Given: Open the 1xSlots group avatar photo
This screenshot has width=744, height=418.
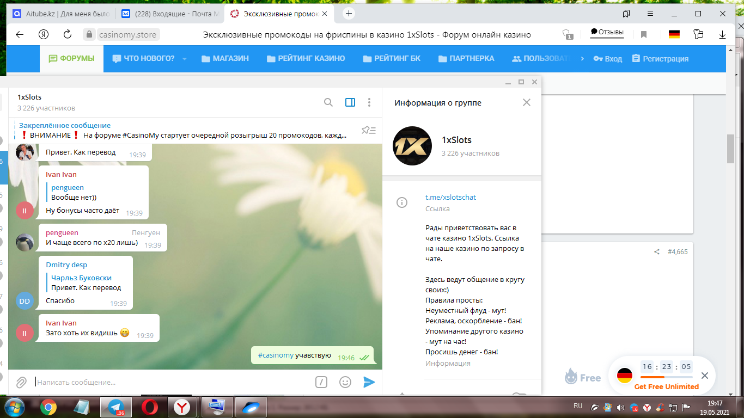Looking at the screenshot, I should coord(412,146).
